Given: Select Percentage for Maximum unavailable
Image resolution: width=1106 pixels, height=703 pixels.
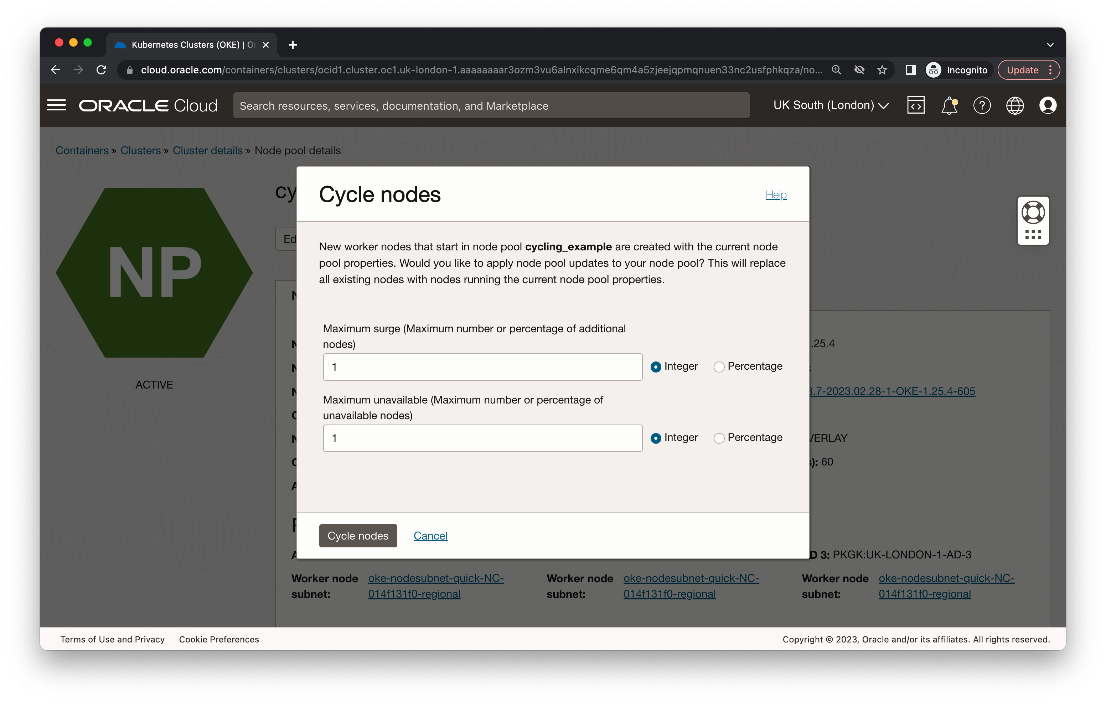Looking at the screenshot, I should point(719,438).
